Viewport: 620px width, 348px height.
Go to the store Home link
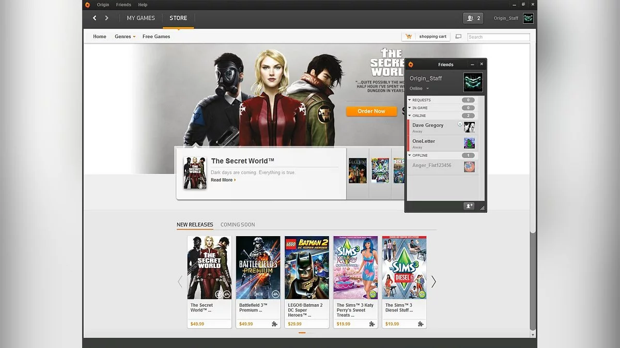tap(100, 37)
